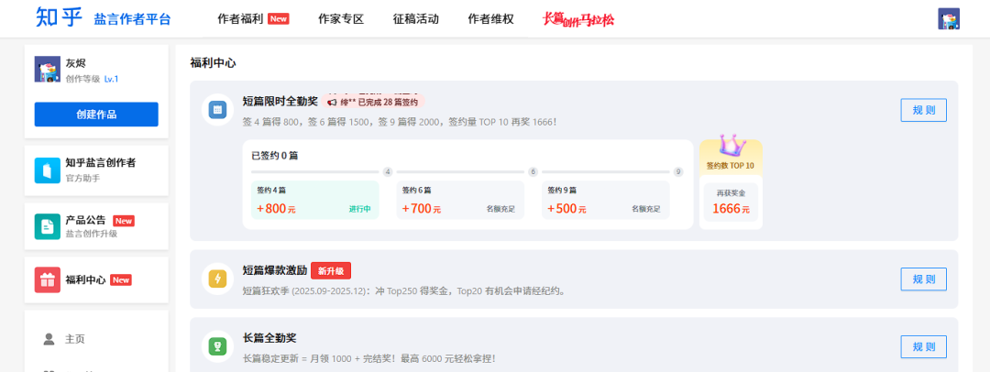Image resolution: width=990 pixels, height=372 pixels.
Task: Click New badge beside 福利中心
Action: (x=121, y=279)
